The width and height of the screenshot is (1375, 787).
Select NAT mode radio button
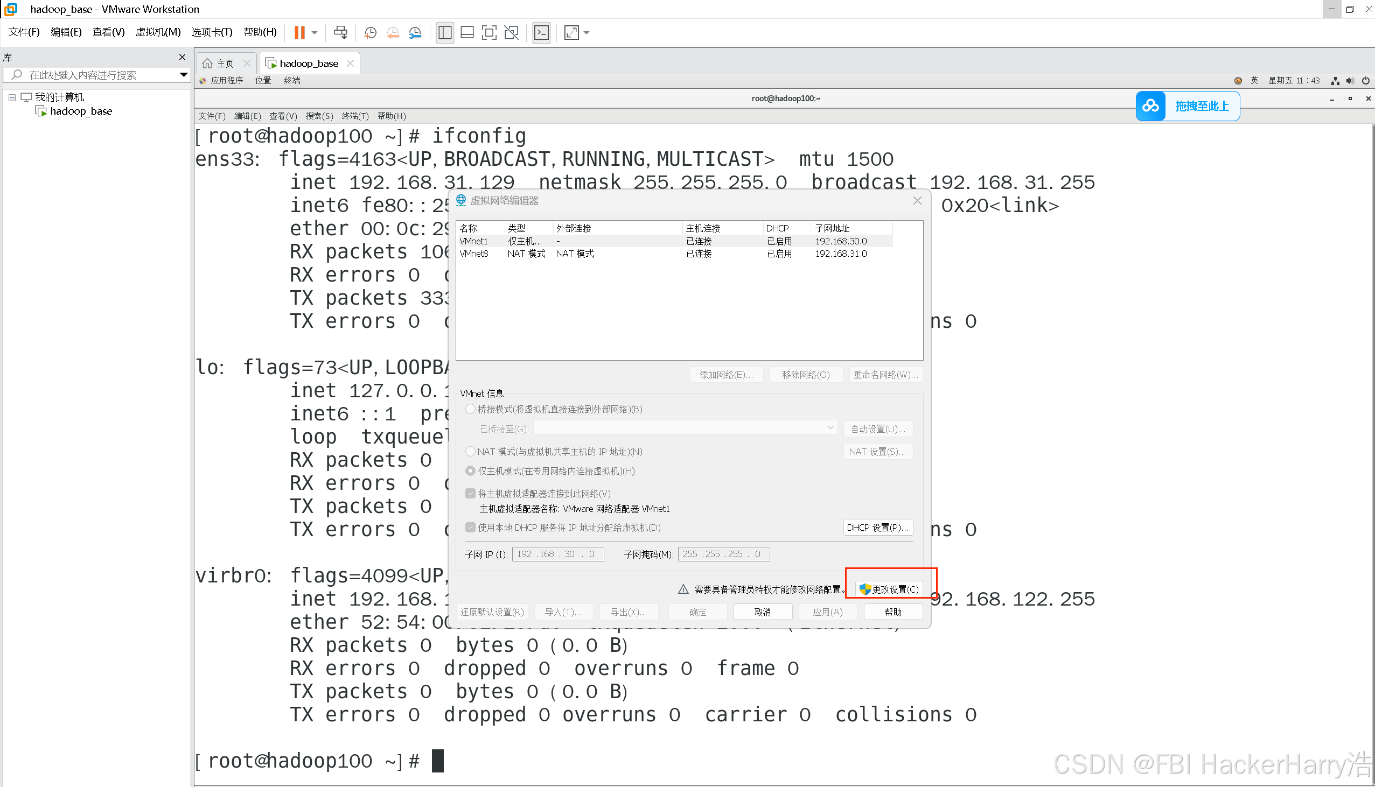470,451
